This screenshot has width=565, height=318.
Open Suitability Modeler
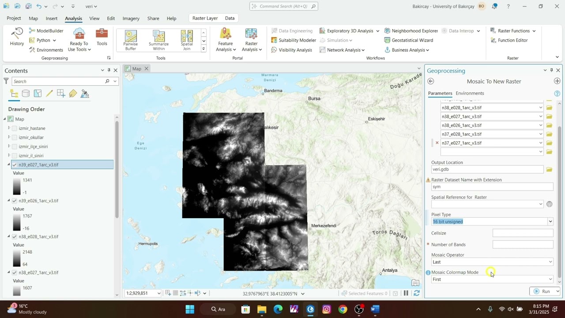tap(294, 40)
